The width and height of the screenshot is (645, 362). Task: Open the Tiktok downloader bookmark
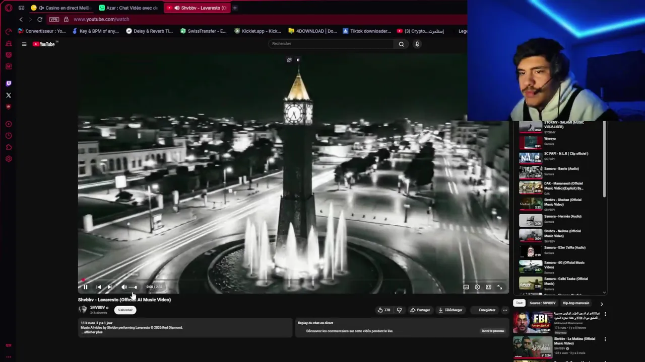(366, 31)
